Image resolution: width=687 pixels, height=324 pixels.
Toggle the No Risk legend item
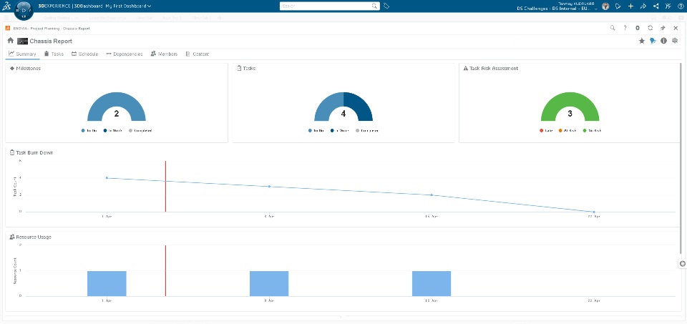coord(592,130)
